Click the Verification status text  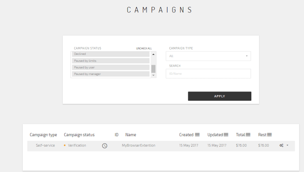pyautogui.click(x=77, y=145)
